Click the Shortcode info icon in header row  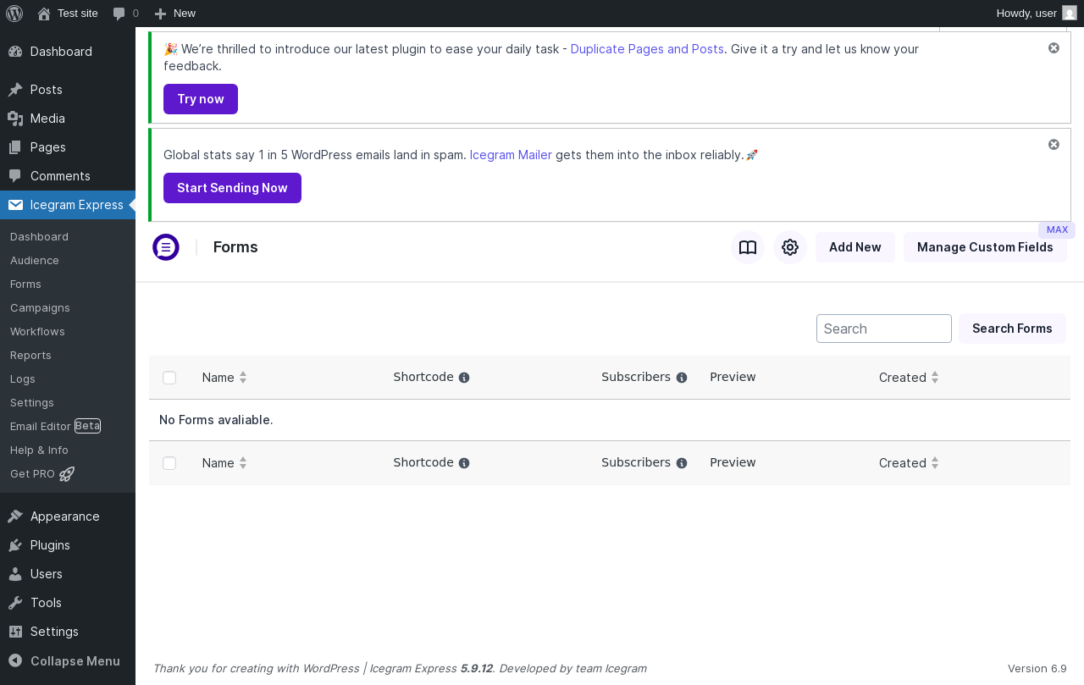[x=464, y=378]
